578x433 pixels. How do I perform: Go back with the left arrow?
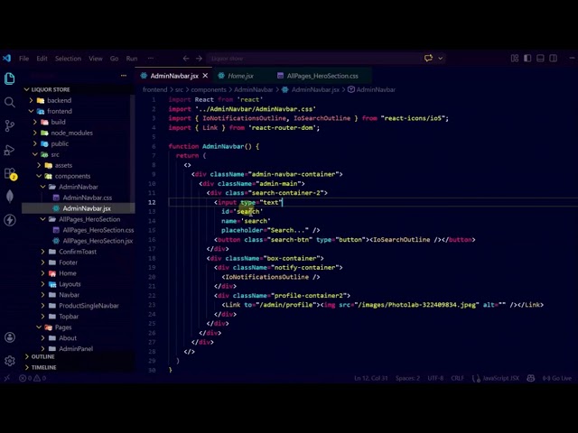[186, 58]
